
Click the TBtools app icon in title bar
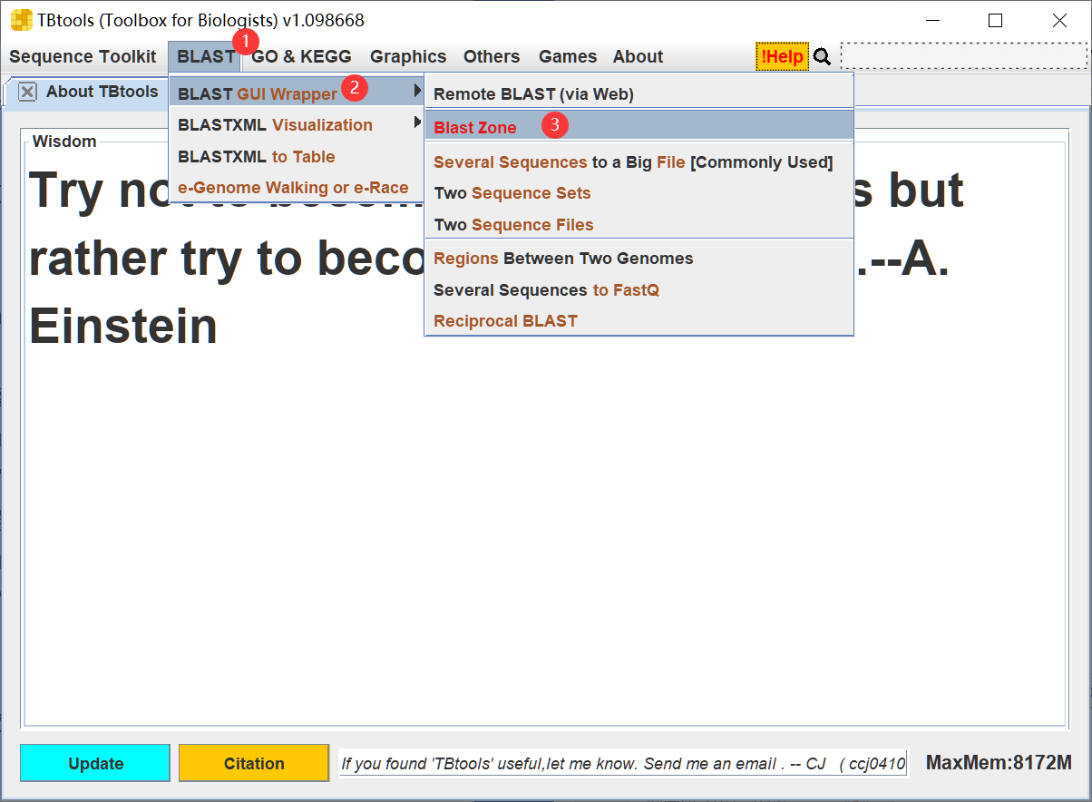(21, 20)
